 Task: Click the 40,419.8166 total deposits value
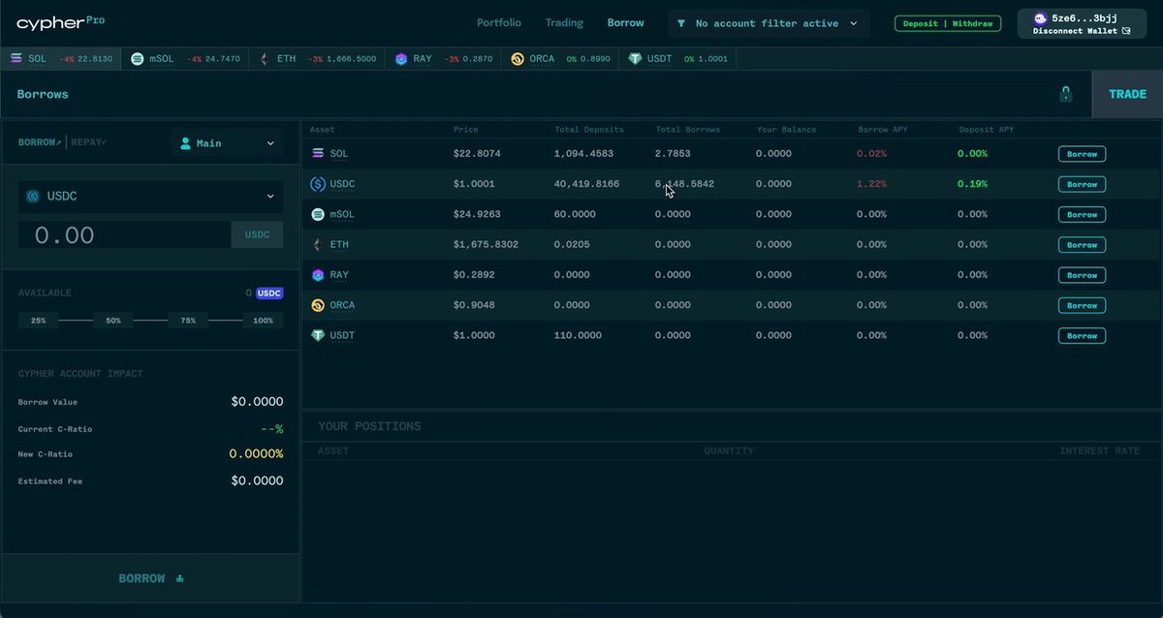pyautogui.click(x=586, y=184)
